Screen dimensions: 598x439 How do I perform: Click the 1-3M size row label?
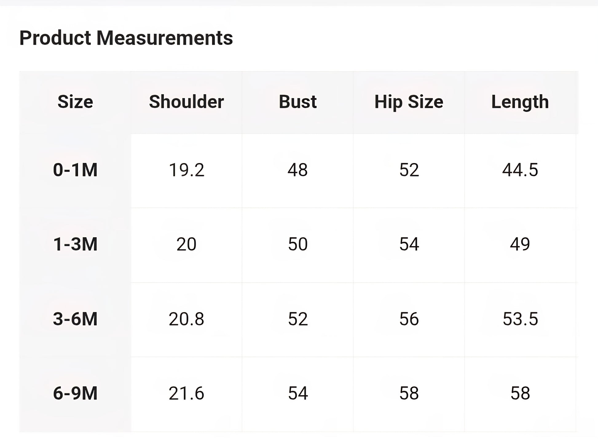[x=75, y=244]
